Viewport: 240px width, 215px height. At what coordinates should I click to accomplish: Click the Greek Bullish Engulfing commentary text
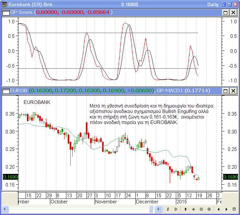(x=151, y=114)
